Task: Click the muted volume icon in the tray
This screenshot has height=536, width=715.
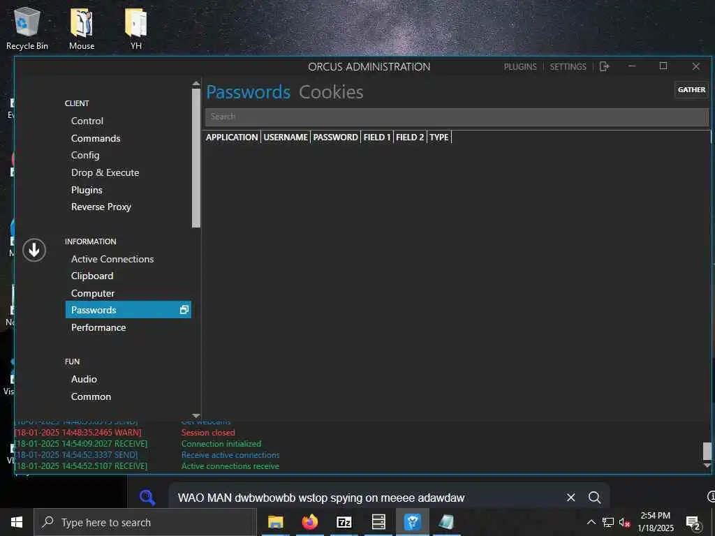Action: coord(624,522)
